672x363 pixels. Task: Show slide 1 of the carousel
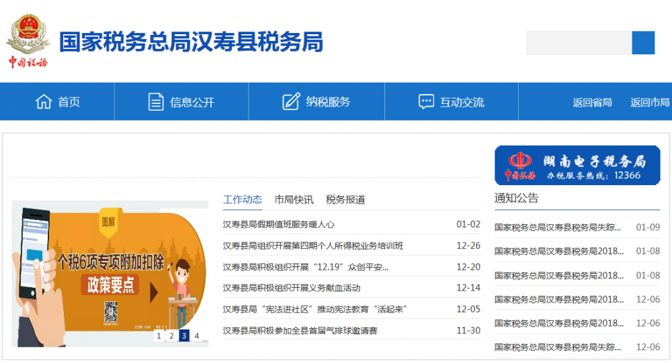(x=159, y=335)
